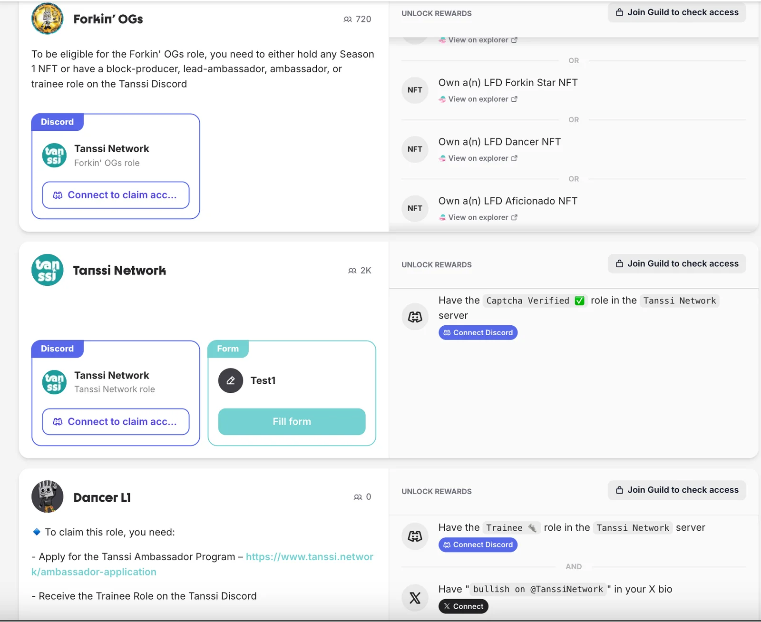Viewport: 761px width, 622px height.
Task: Click the NFT badge beside LFD Aficionado
Action: [x=415, y=208]
